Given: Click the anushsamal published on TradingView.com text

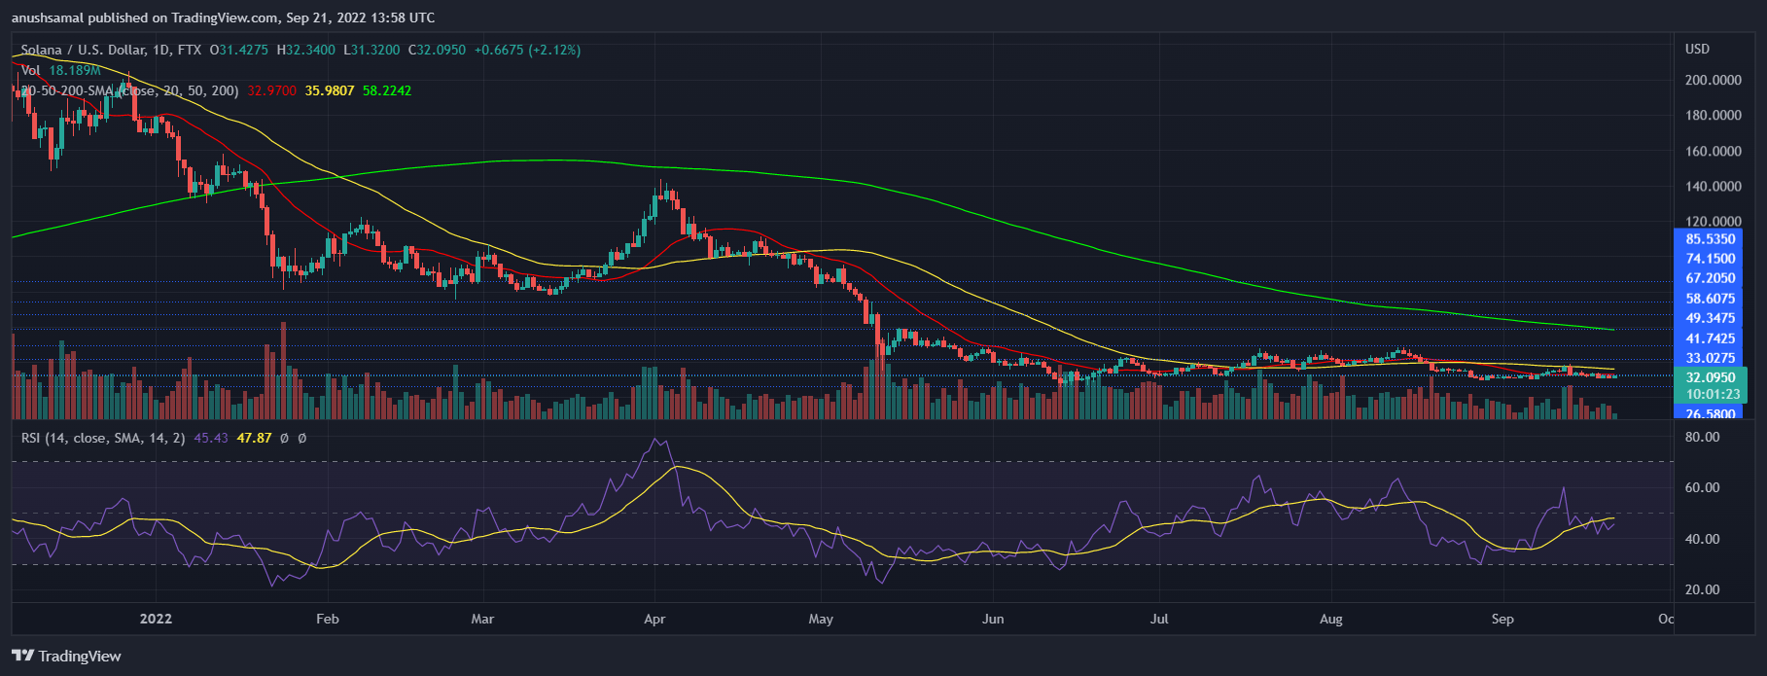Looking at the screenshot, I should coord(223,18).
